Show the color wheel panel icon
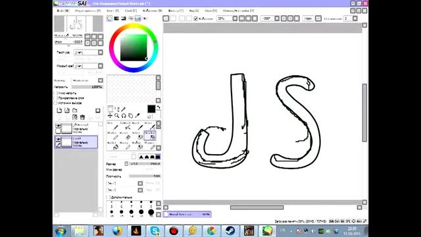 click(110, 18)
